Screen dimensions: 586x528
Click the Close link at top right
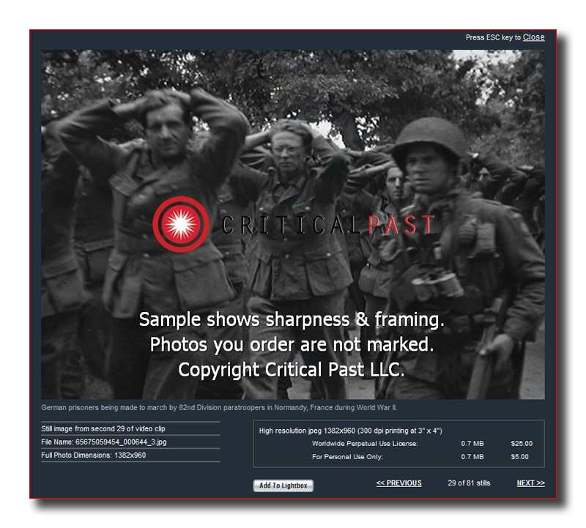click(533, 37)
